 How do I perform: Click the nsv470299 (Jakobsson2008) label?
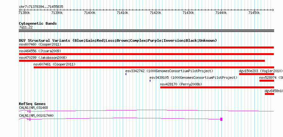(x=43, y=58)
